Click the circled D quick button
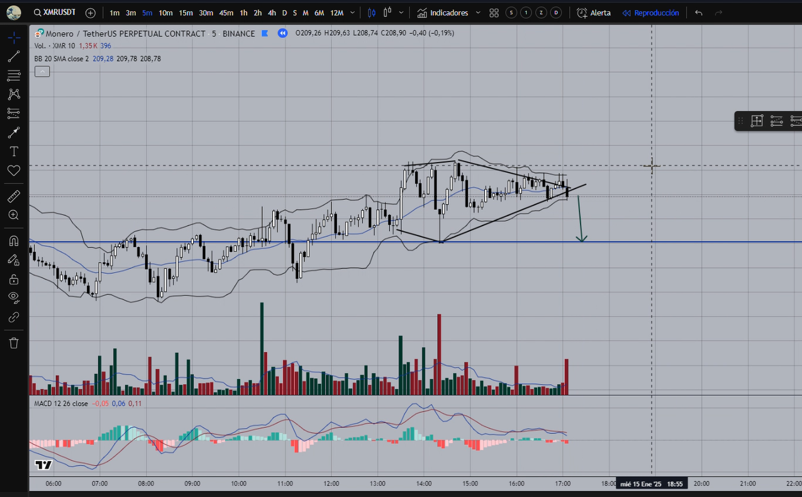The image size is (802, 497). 557,13
